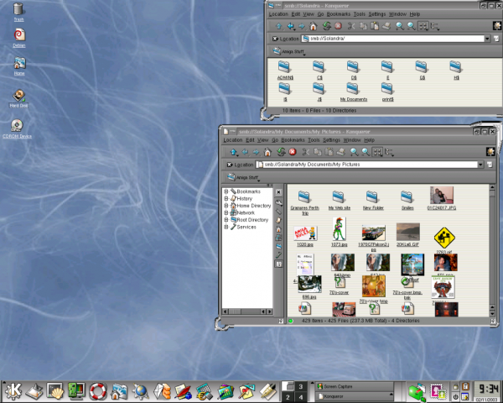
Task: Switch to virtual desktop 3
Action: pos(301,386)
